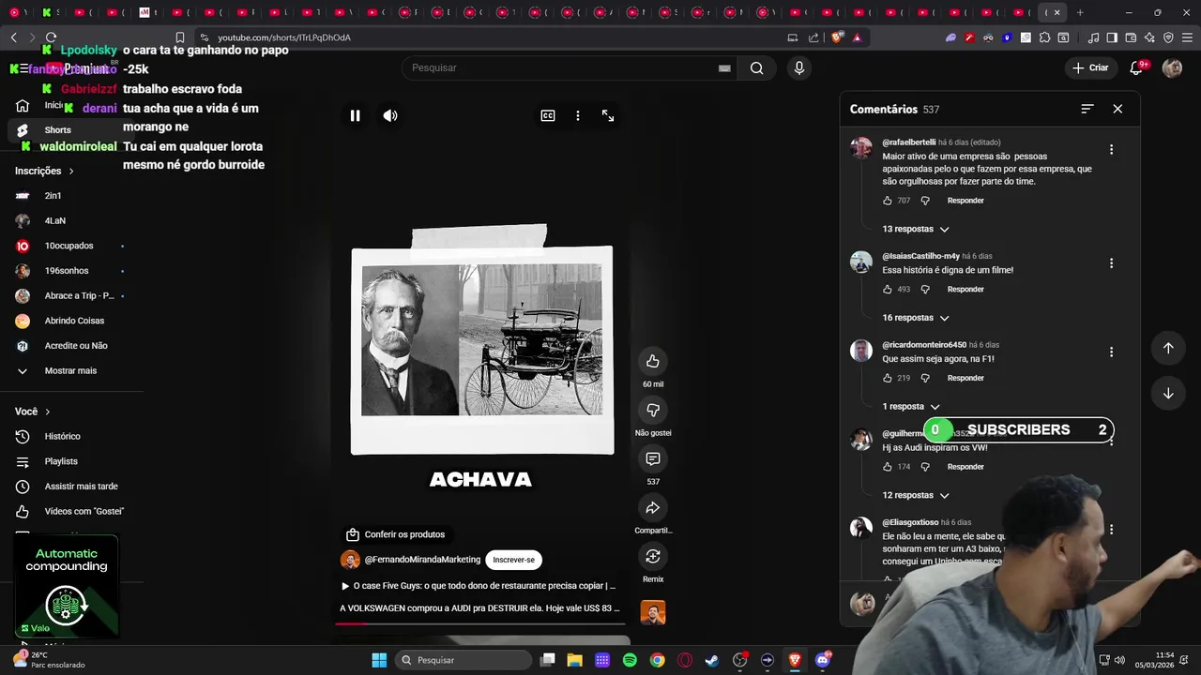Click the magnifier search button
Viewport: 1201px width, 675px height.
(756, 67)
